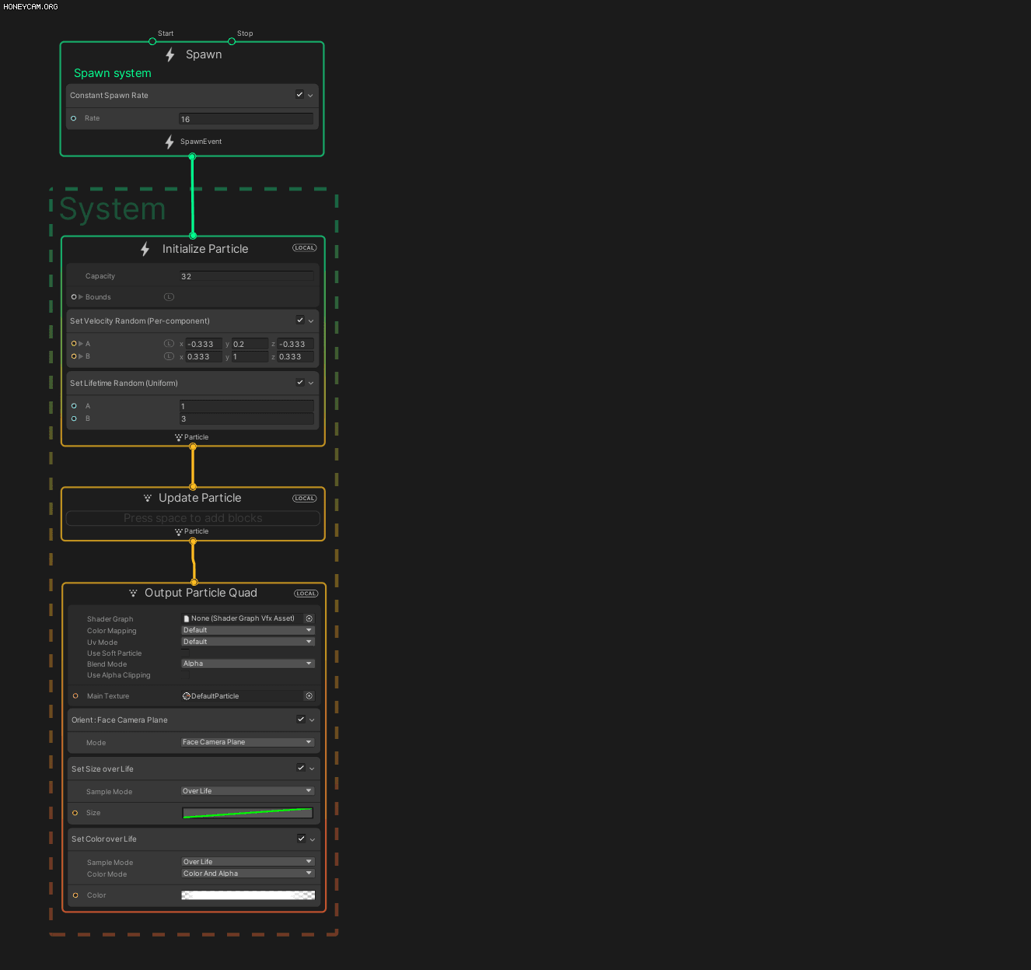Click the lightning icon beside the Spawn title
Image resolution: width=1031 pixels, height=970 pixels.
point(170,55)
